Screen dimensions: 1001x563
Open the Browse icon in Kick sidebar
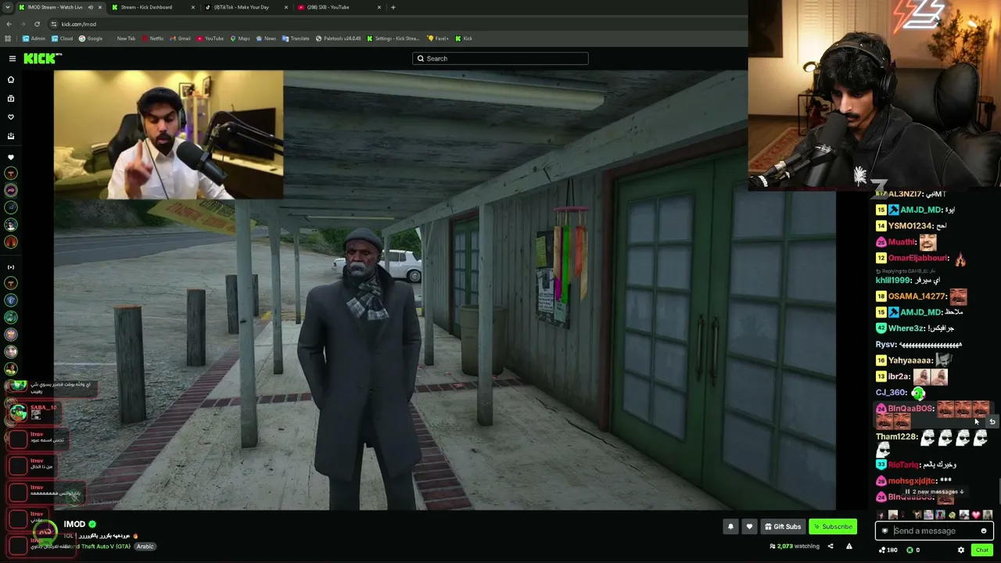coord(11,99)
